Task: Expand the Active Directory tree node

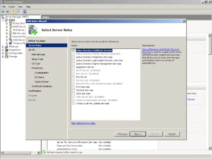Action: (7, 24)
